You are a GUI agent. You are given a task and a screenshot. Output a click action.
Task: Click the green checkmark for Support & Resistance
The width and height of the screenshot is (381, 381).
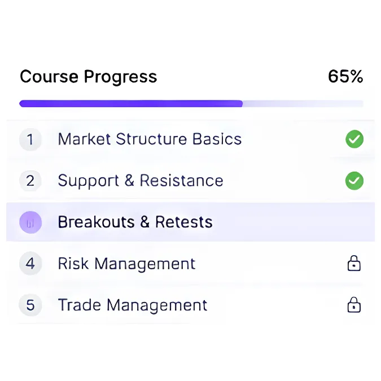(354, 181)
